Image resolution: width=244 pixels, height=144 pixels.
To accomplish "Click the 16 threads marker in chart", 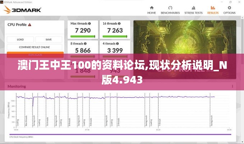I will pos(47,121).
